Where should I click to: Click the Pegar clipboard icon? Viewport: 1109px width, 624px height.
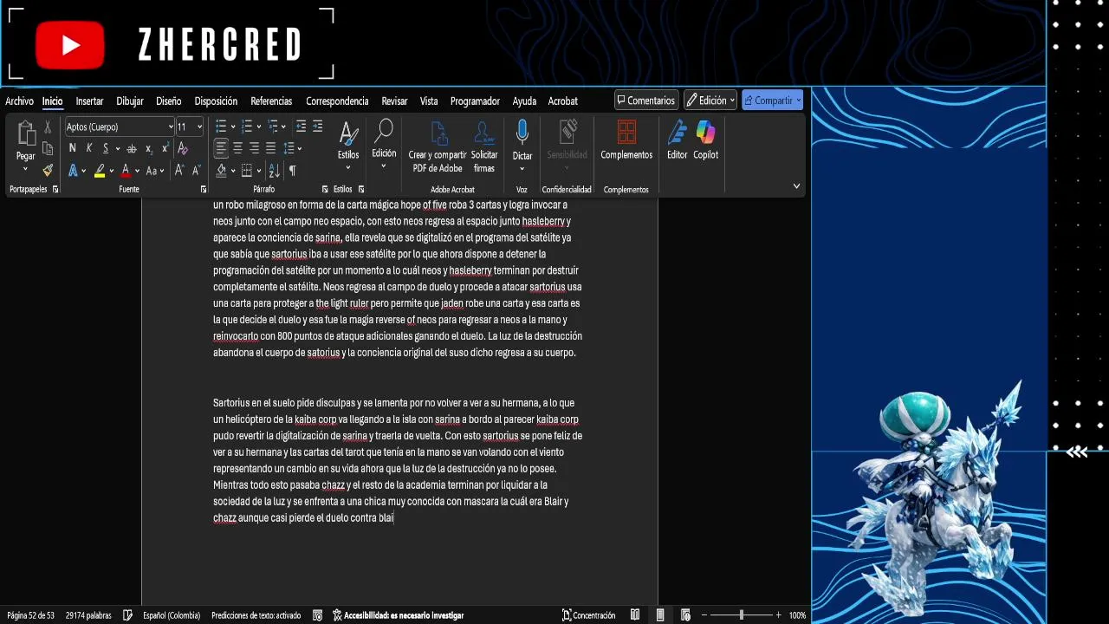click(25, 134)
